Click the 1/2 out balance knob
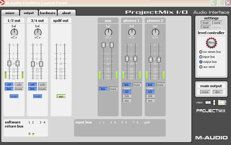Image resolution: width=231 pixels, height=145 pixels. (14, 32)
